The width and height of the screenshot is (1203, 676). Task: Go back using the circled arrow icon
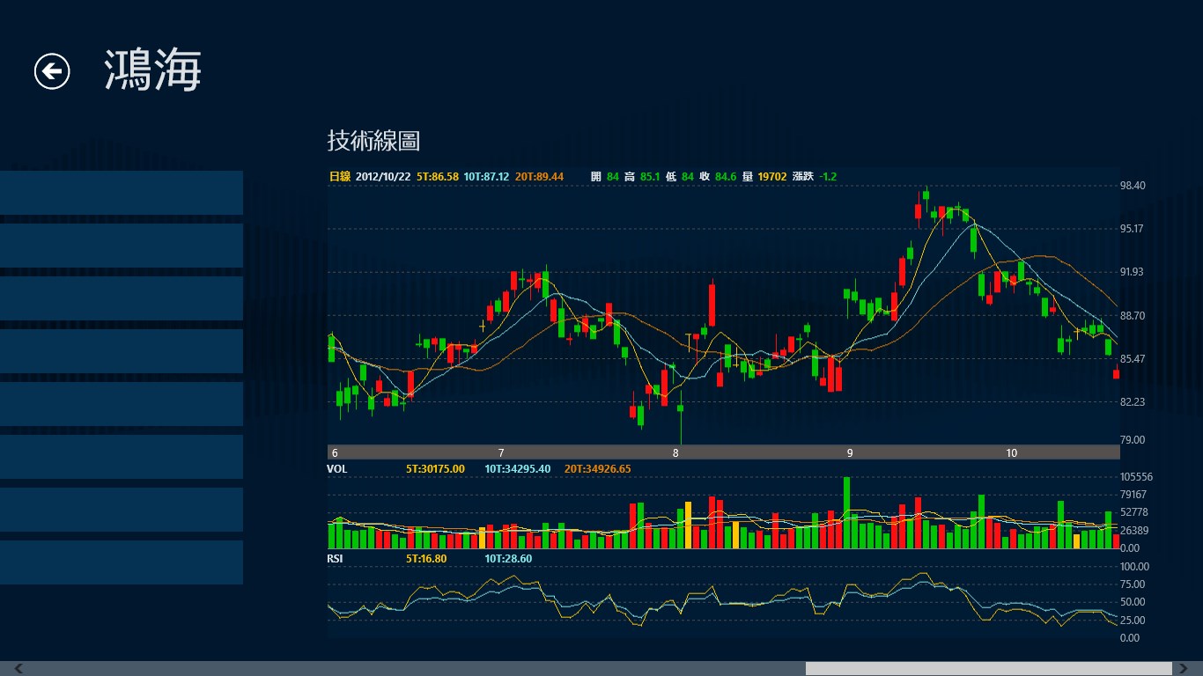coord(52,71)
